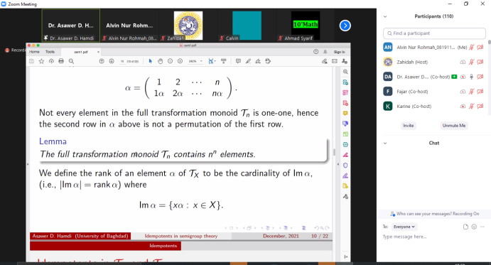Collapse the Chat panel chevron

385,143
